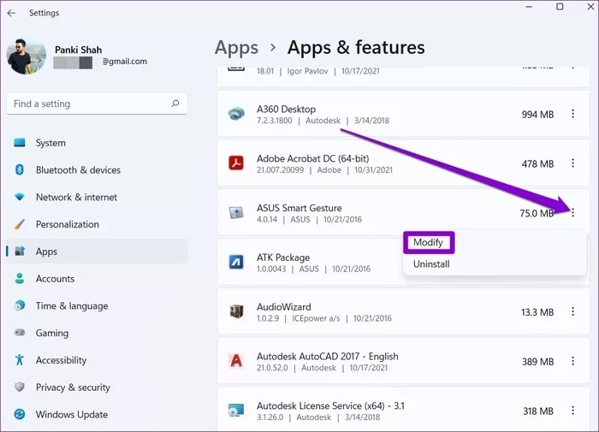
Task: Click the Bluetooth icon in sidebar
Action: click(20, 169)
